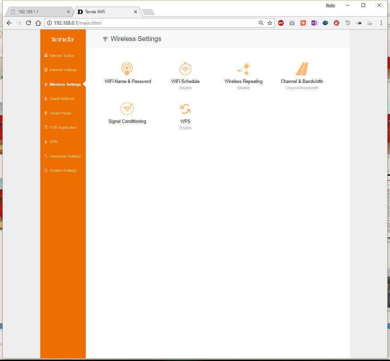Click the WPS label text
390x361 pixels.
coord(185,121)
